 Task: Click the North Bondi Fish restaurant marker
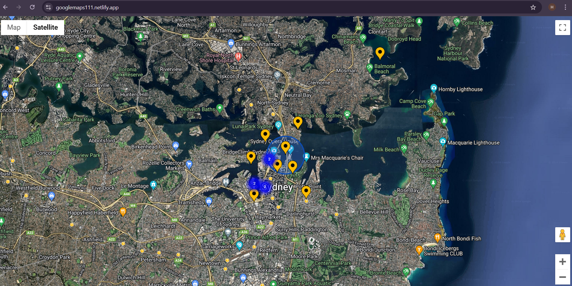438,238
